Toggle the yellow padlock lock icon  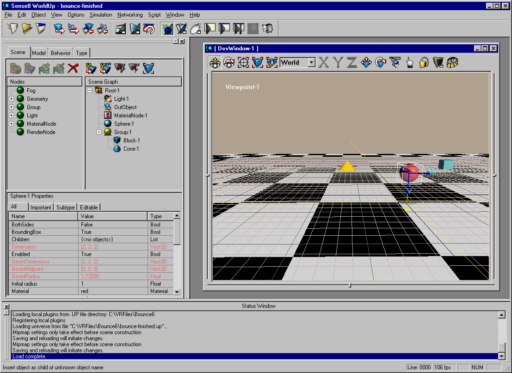point(424,62)
